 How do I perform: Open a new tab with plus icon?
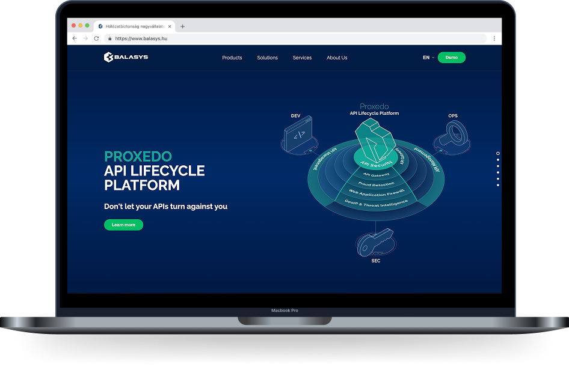click(182, 26)
